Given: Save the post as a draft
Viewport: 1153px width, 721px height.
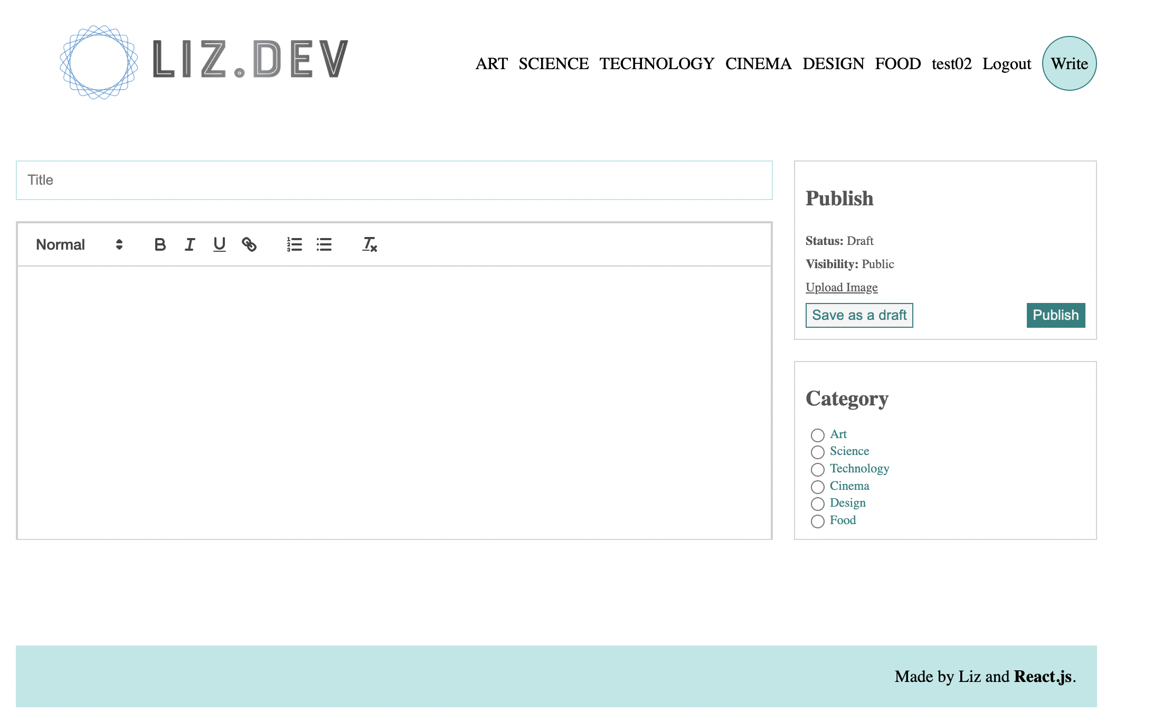Looking at the screenshot, I should tap(859, 315).
